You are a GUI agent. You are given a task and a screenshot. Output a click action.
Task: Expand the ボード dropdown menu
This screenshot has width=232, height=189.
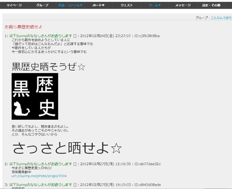pyautogui.click(x=99, y=5)
